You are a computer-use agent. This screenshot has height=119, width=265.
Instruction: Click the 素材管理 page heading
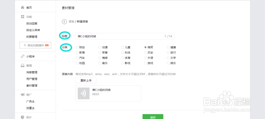[x=68, y=8]
